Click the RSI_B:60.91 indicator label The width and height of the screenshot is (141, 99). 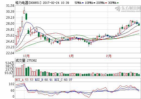tap(44, 80)
